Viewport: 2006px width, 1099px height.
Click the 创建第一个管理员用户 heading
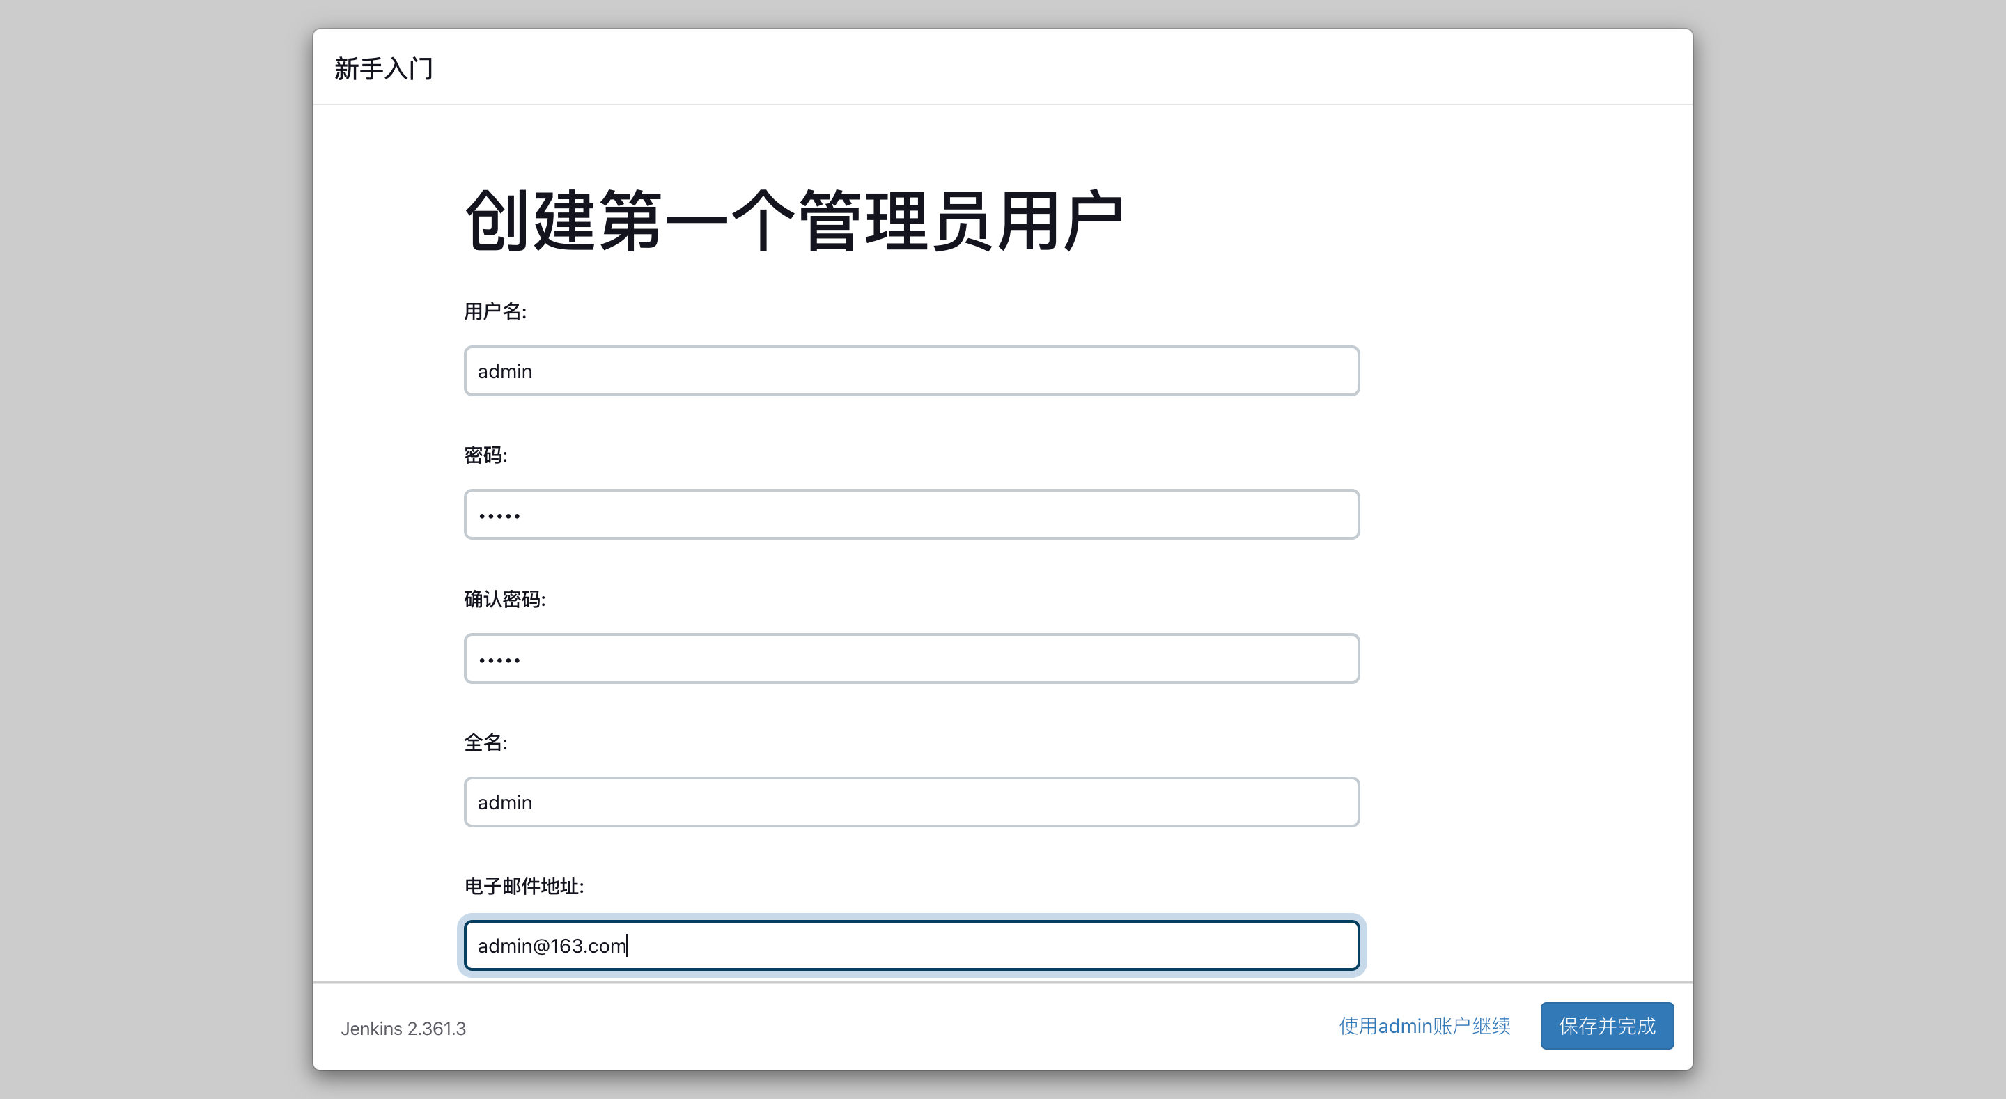click(x=793, y=220)
